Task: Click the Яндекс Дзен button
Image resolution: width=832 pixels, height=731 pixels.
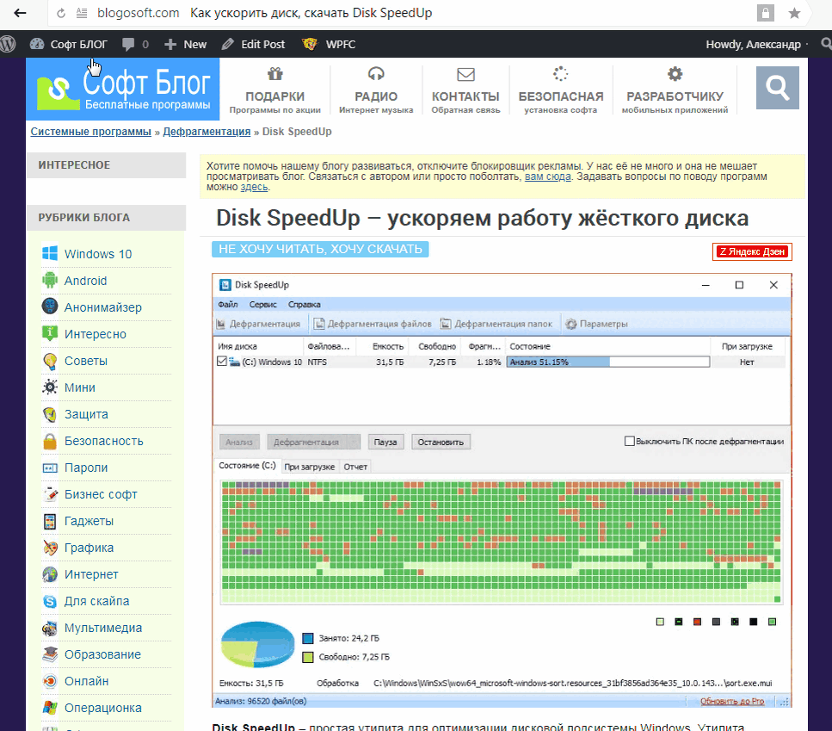Action: (752, 251)
